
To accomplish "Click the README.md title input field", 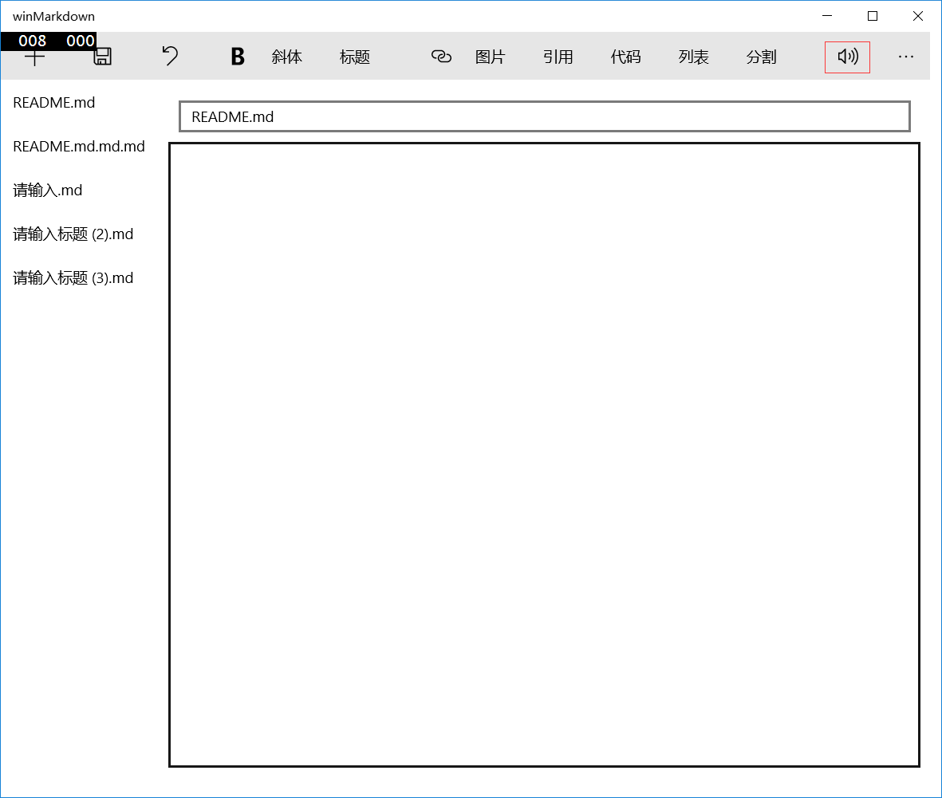I will pos(545,116).
